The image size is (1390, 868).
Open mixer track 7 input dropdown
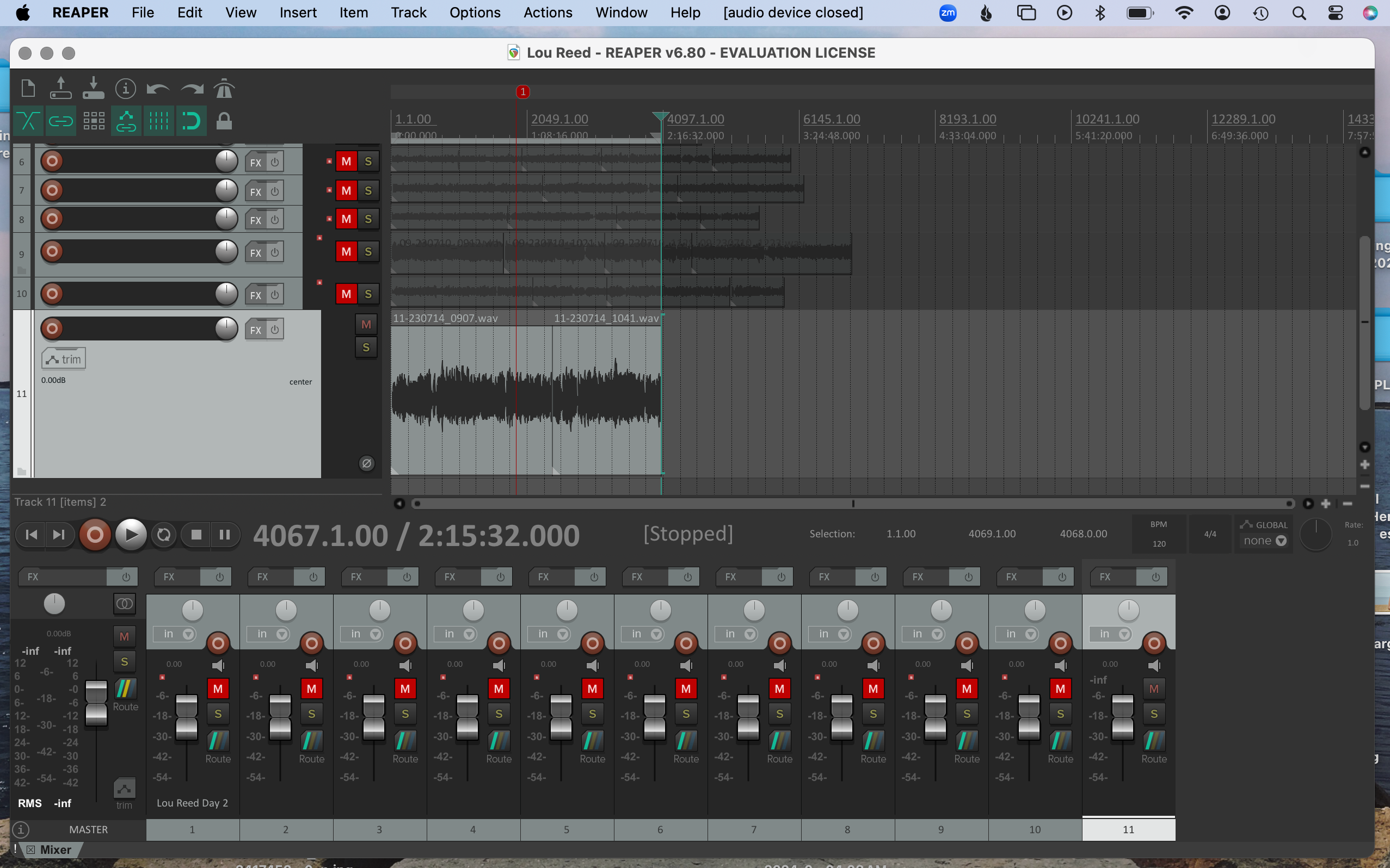pyautogui.click(x=737, y=634)
